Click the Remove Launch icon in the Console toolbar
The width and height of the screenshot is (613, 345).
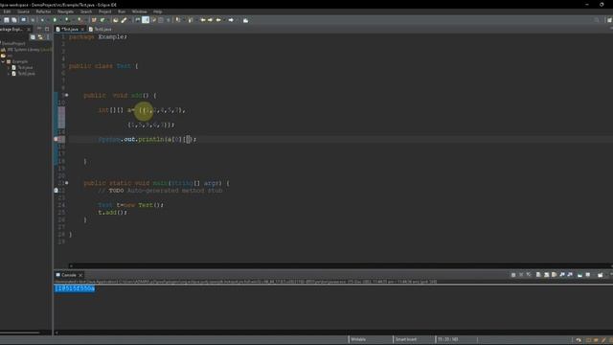tap(521, 275)
